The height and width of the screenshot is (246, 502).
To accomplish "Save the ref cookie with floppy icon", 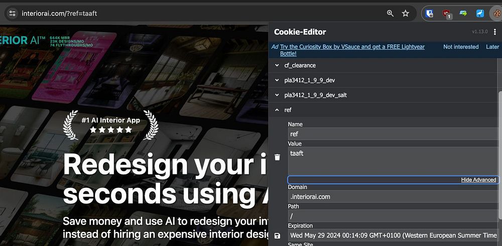I will [277, 236].
